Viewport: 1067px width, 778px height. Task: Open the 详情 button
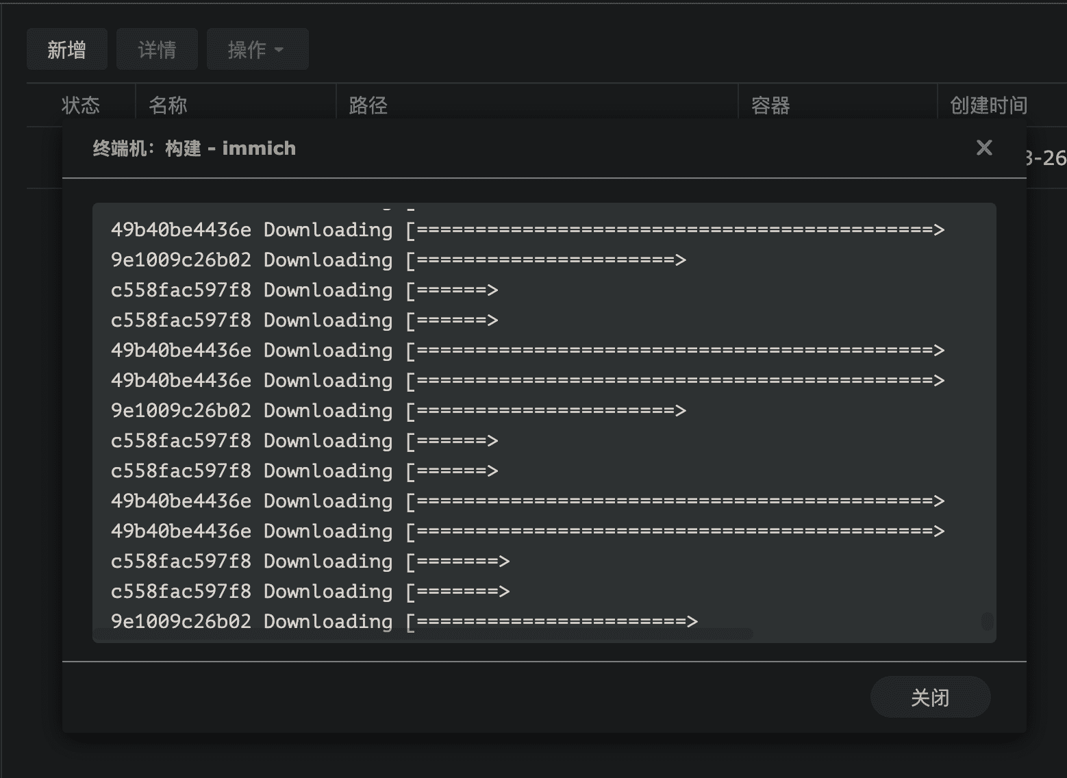pyautogui.click(x=157, y=49)
